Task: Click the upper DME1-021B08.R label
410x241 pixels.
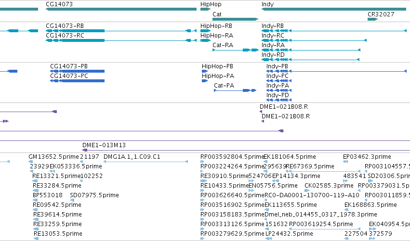Action: (284, 107)
